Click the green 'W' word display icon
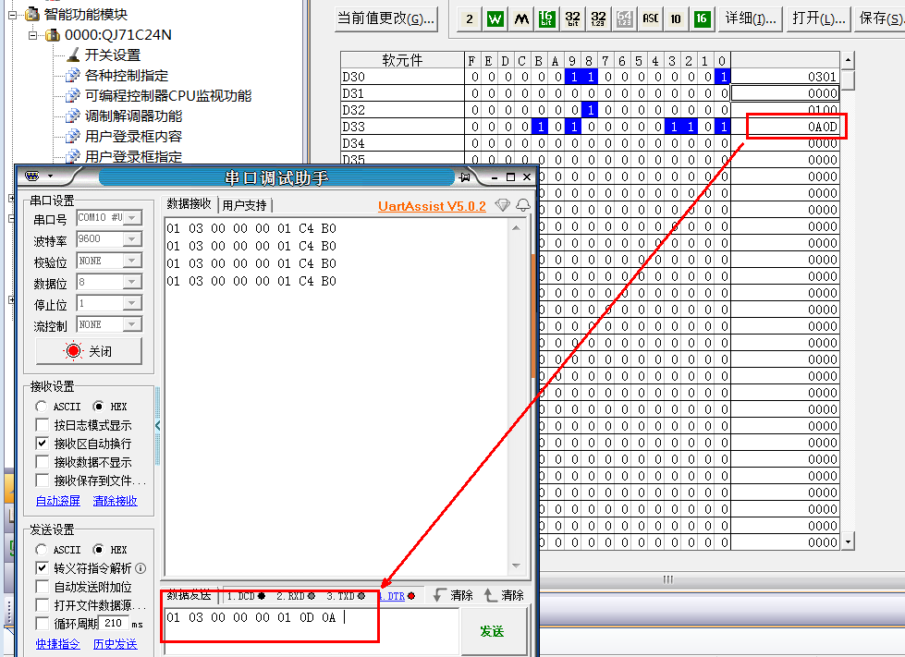 pyautogui.click(x=495, y=18)
